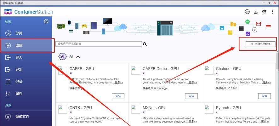279x126 pixels.
Task: Focus the 搜索应用程序或映像 search field
Action: click(x=99, y=44)
